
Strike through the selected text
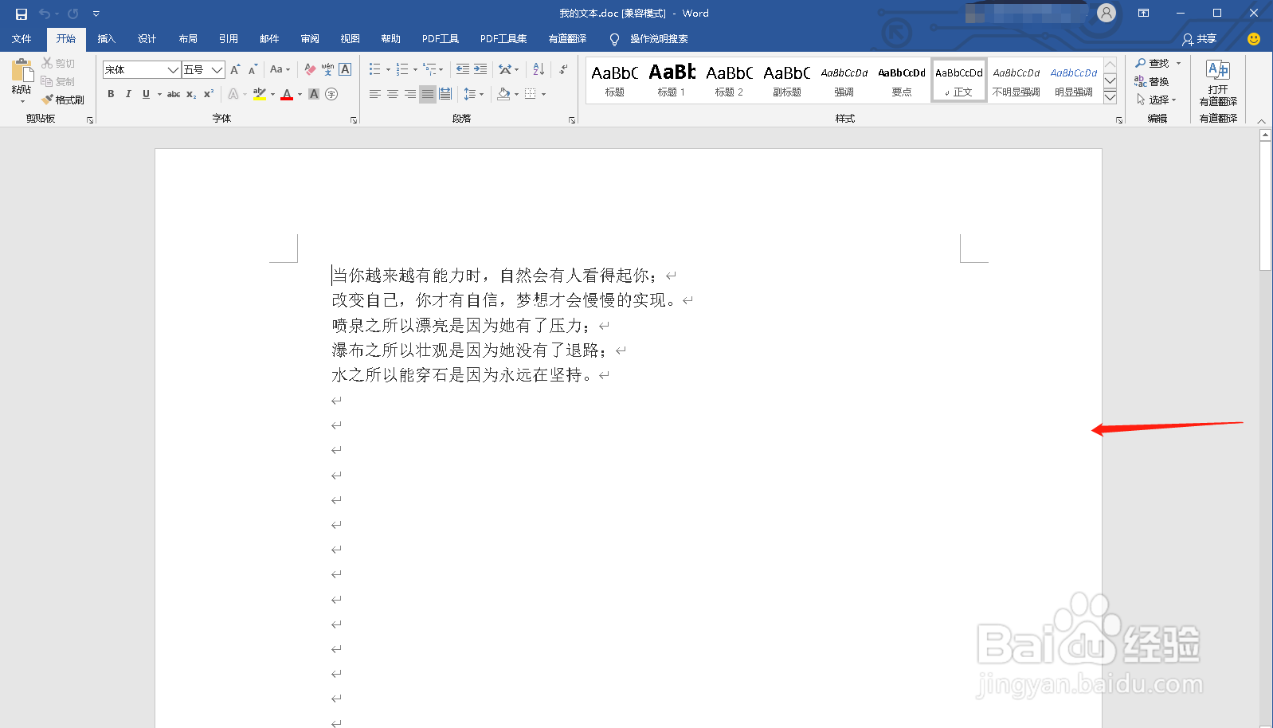(174, 94)
